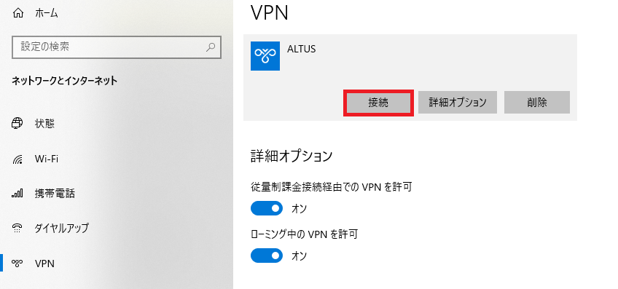
Task: Select the ALTUS connection name
Action: click(x=302, y=50)
